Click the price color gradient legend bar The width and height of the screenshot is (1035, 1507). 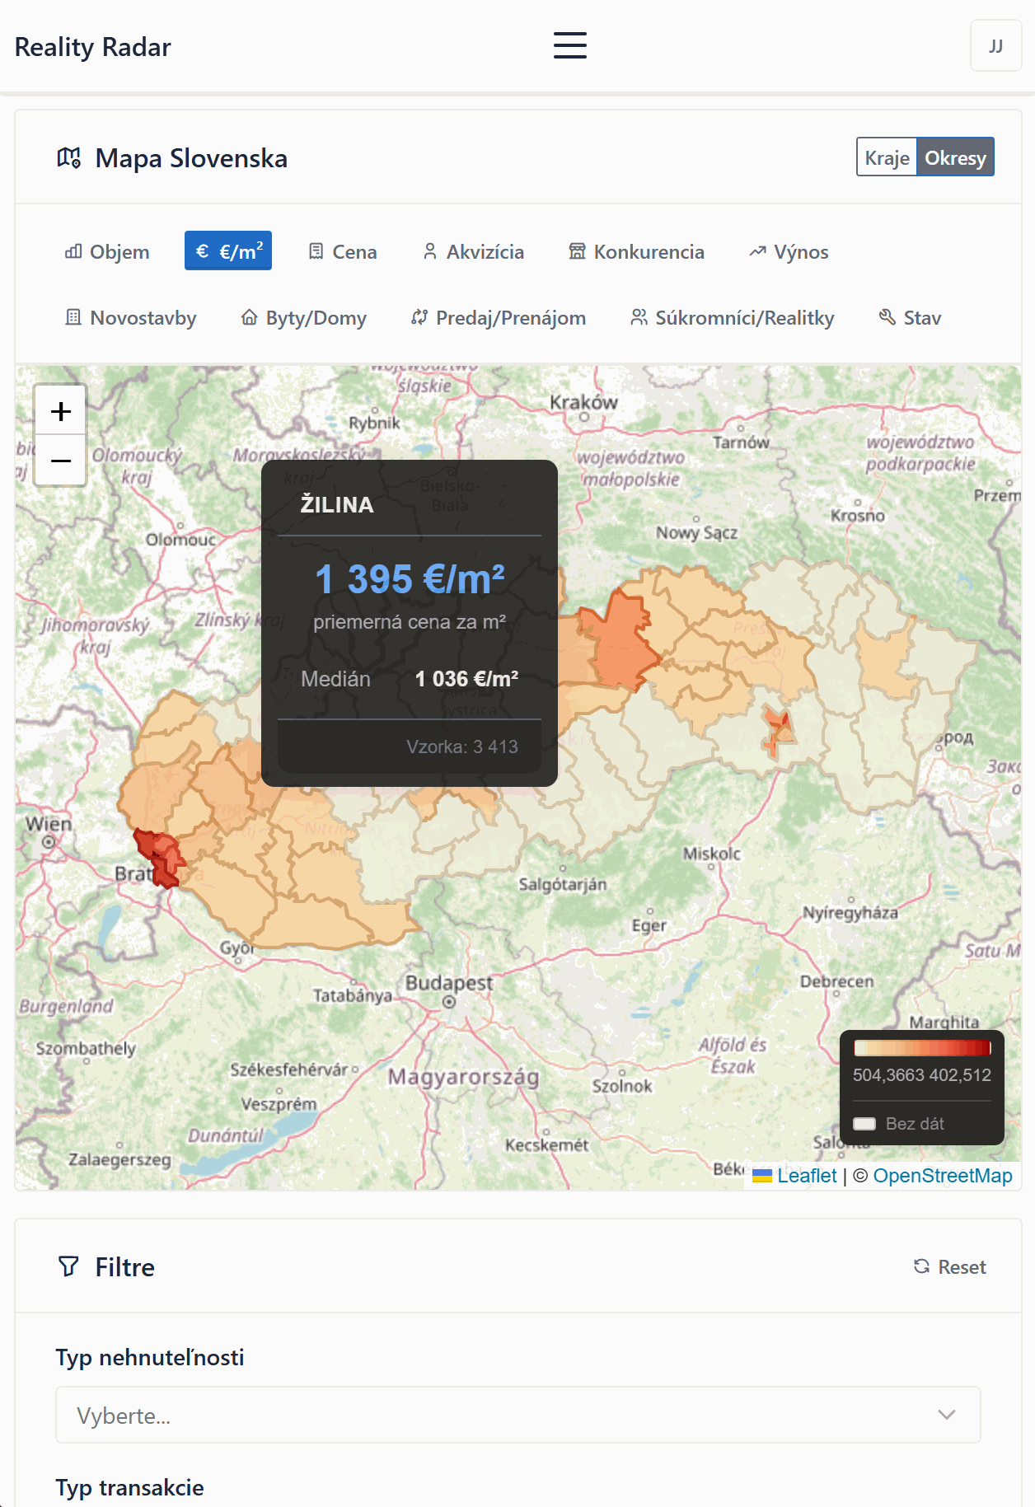pyautogui.click(x=922, y=1047)
